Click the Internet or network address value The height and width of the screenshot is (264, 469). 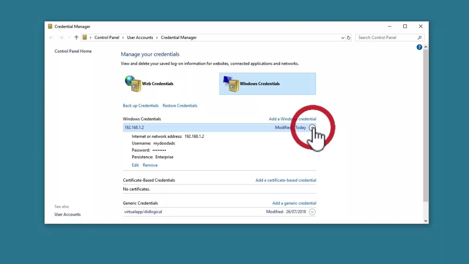click(x=194, y=136)
